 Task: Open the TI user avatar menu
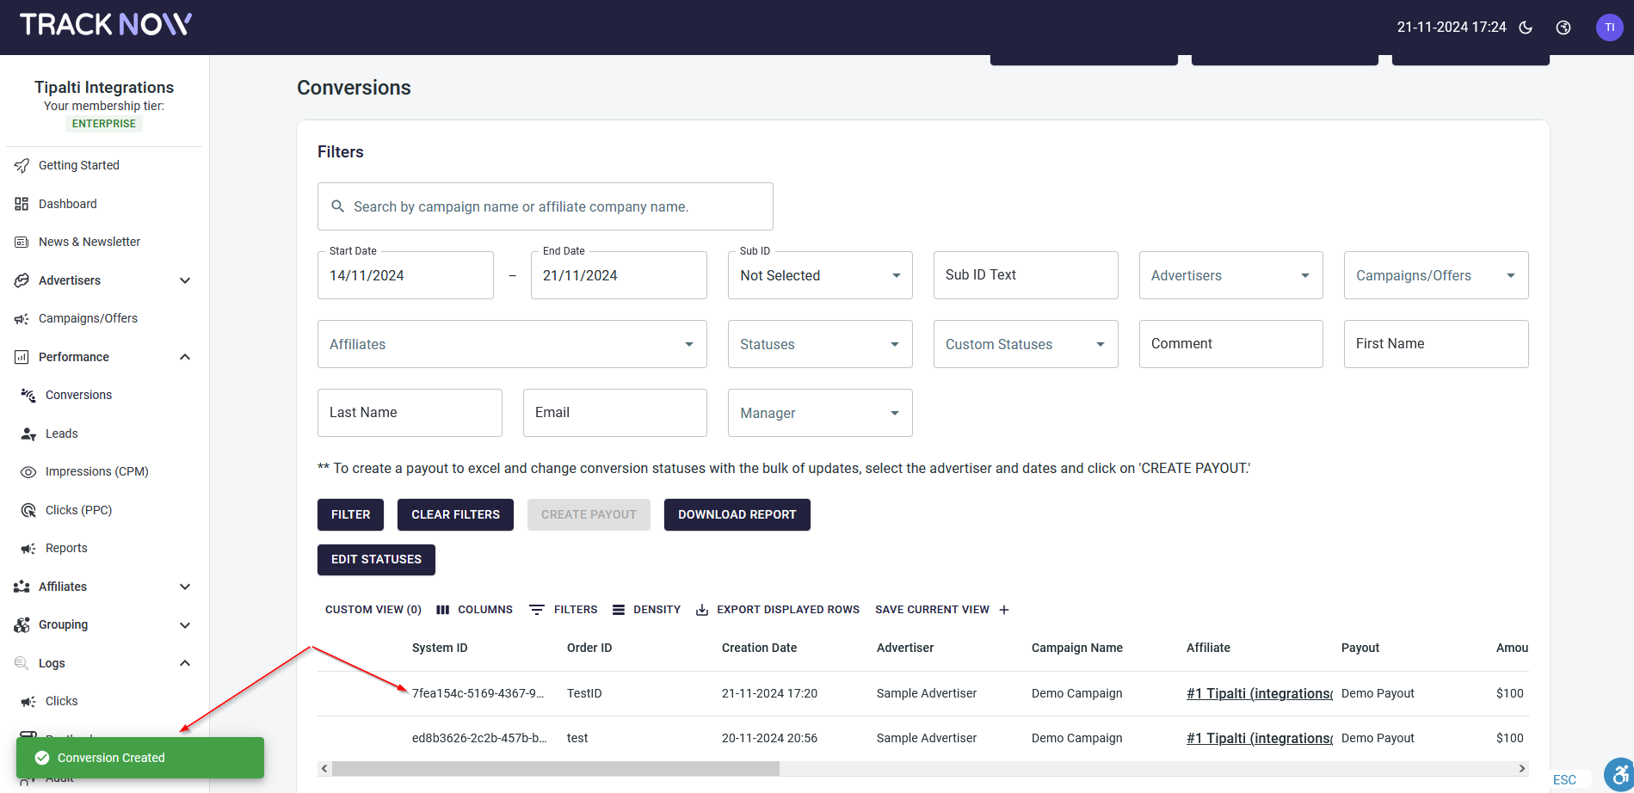coord(1609,28)
